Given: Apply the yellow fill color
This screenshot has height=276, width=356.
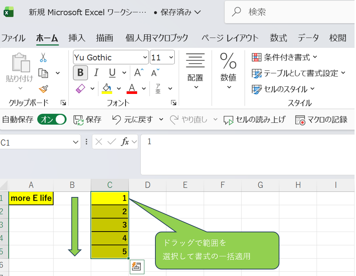Looking at the screenshot, I should [107, 88].
